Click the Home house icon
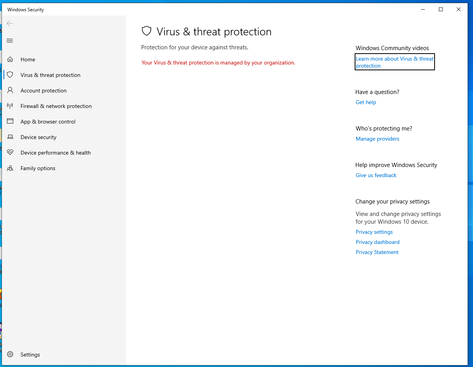 (10, 59)
